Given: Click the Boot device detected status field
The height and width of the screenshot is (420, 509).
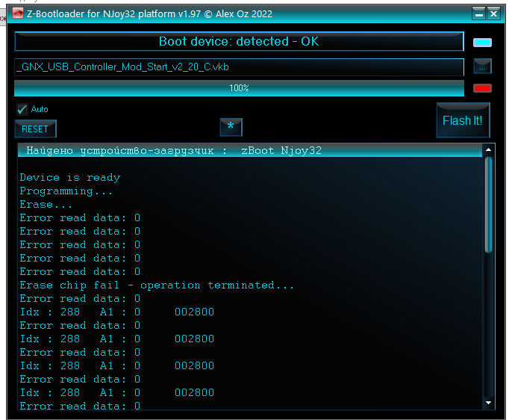Looking at the screenshot, I should click(x=239, y=42).
